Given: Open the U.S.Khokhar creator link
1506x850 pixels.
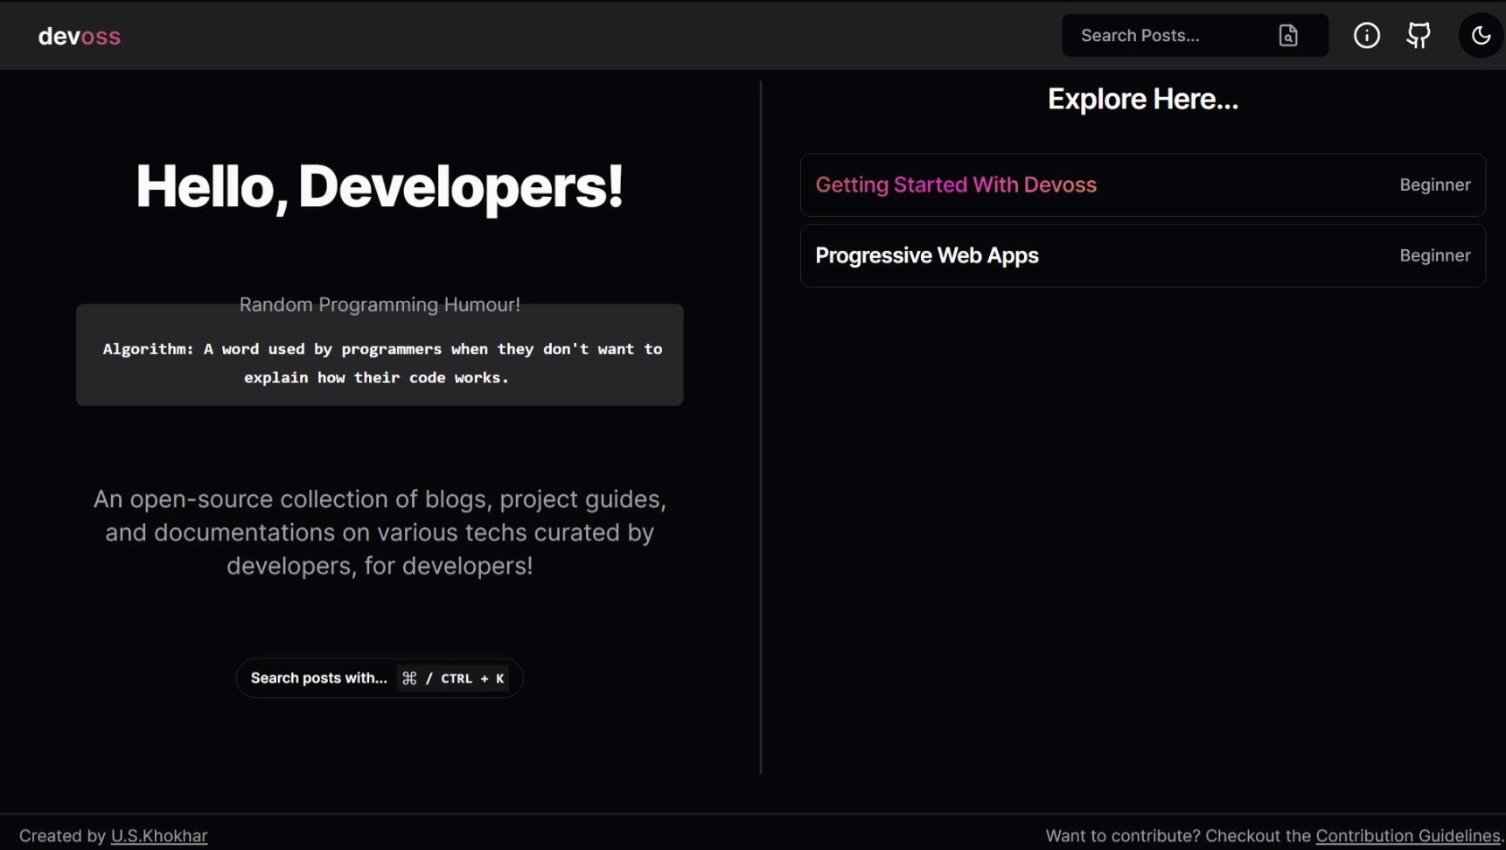Looking at the screenshot, I should point(159,835).
